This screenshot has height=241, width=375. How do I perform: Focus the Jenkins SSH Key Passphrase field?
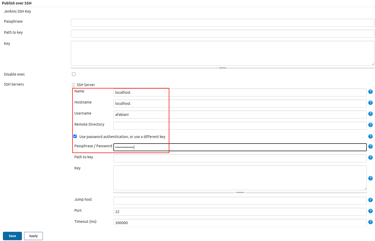coord(222,23)
